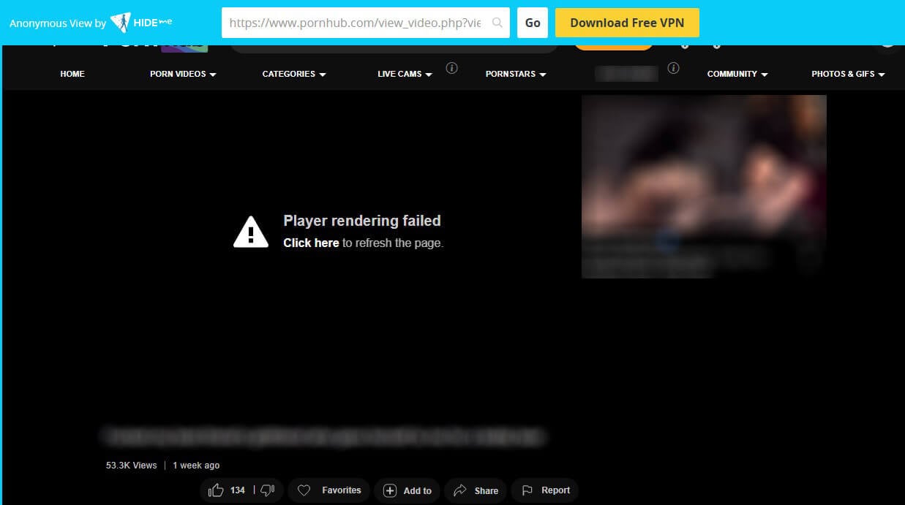The height and width of the screenshot is (505, 905).
Task: Click the info icon left of Community
Action: pos(674,68)
